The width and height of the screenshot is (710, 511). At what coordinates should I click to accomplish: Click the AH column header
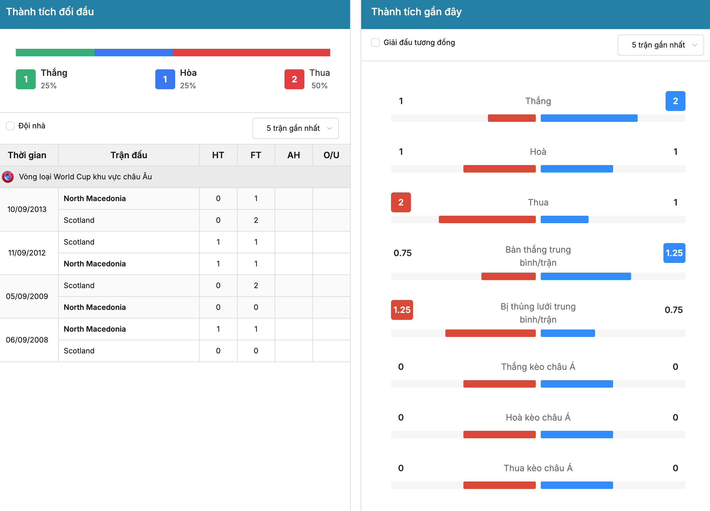tap(294, 155)
